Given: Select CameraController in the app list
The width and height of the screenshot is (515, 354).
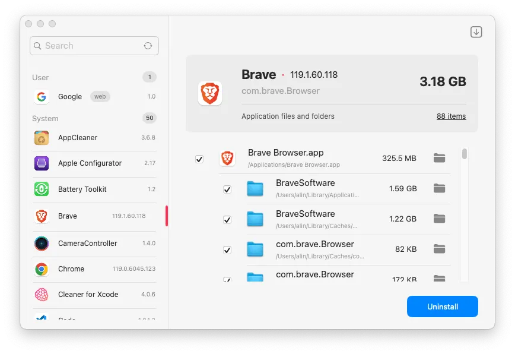Looking at the screenshot, I should 94,244.
